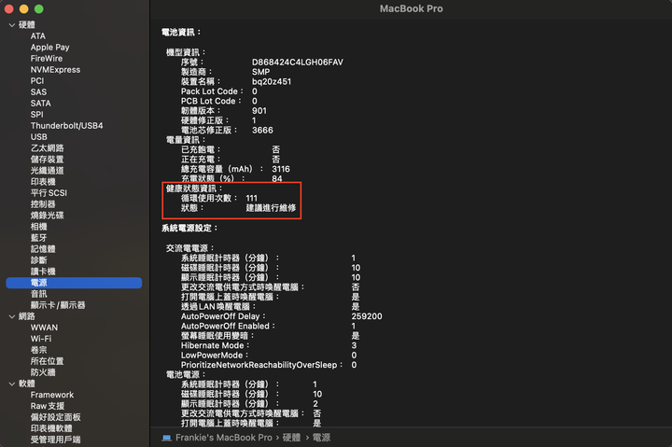Click the cycle count value 111
The height and width of the screenshot is (447, 672).
[252, 198]
